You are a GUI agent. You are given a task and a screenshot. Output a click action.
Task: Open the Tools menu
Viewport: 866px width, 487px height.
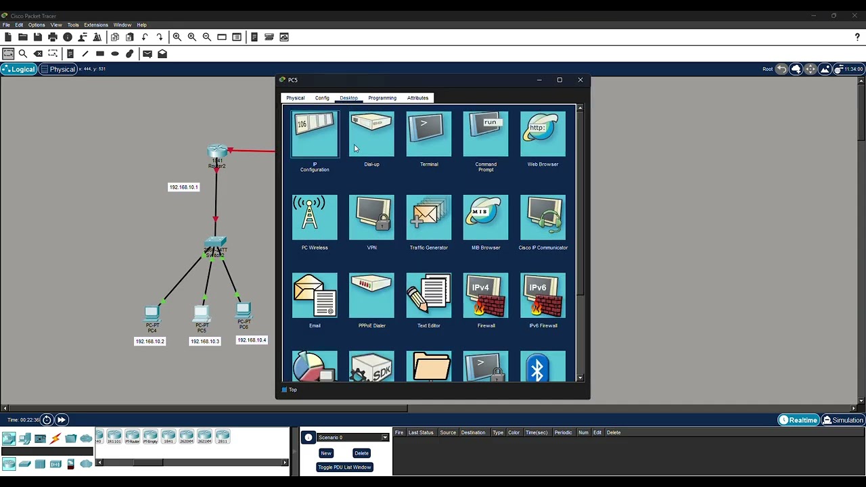coord(73,25)
